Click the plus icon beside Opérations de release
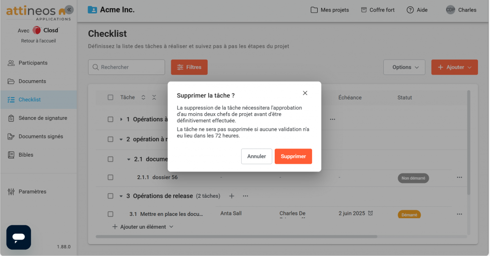The image size is (490, 256). pyautogui.click(x=232, y=196)
